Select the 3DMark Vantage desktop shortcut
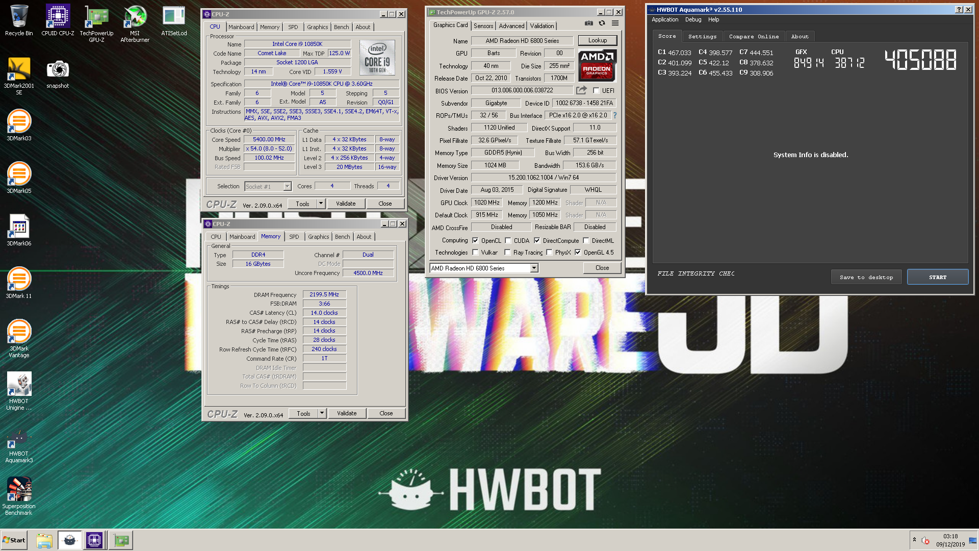 pos(19,339)
